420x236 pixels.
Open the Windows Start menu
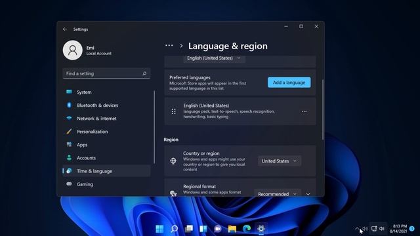[159, 229]
